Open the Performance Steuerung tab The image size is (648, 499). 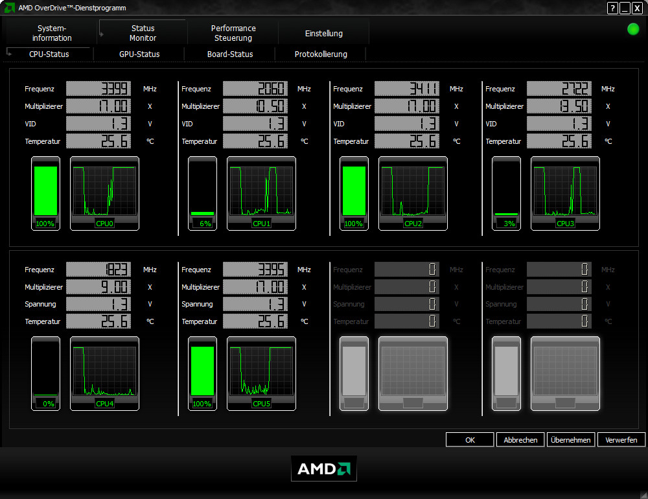[233, 33]
